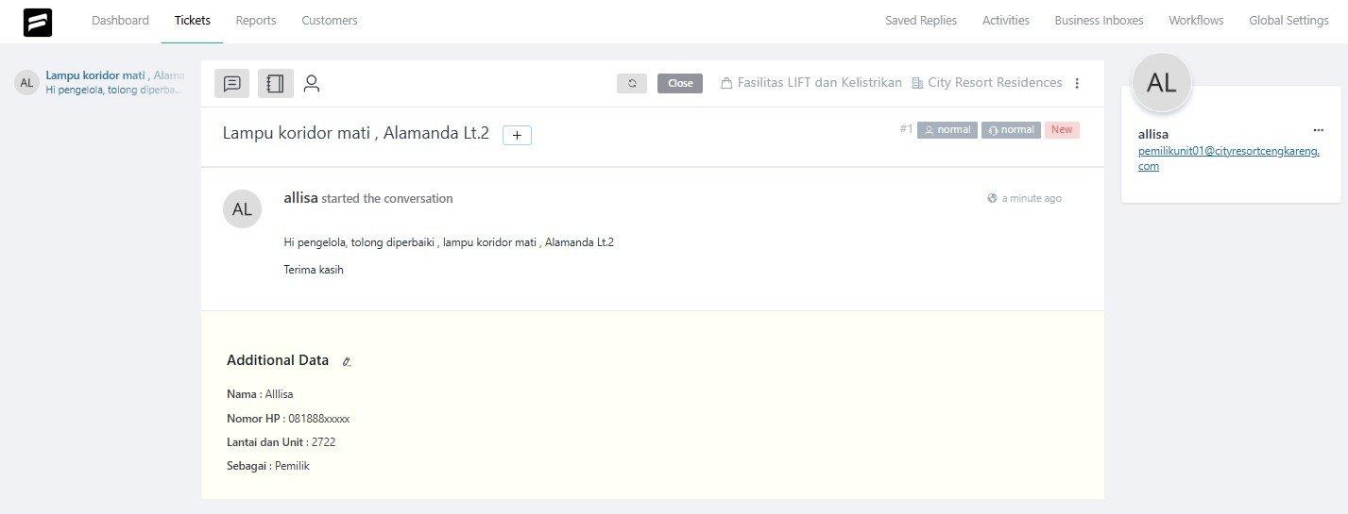
Task: Open customer card ellipsis menu
Action: coord(1318,130)
